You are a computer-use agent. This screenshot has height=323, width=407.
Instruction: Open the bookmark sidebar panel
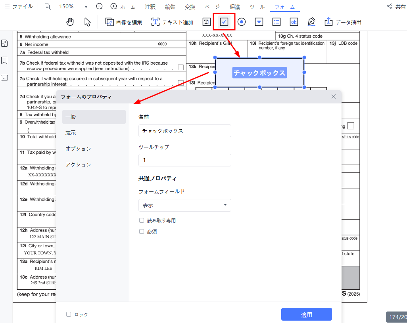click(x=5, y=60)
